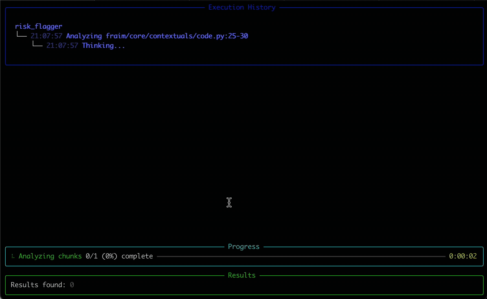The image size is (487, 299).
Task: Click the timestamp on the Analyzing line
Action: pos(46,36)
